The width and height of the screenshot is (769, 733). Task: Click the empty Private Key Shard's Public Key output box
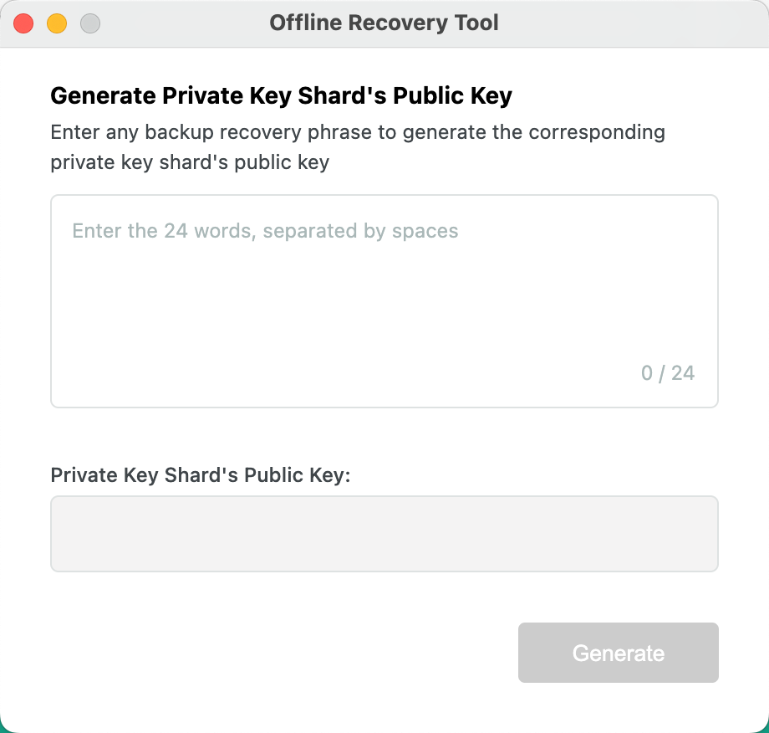click(384, 534)
